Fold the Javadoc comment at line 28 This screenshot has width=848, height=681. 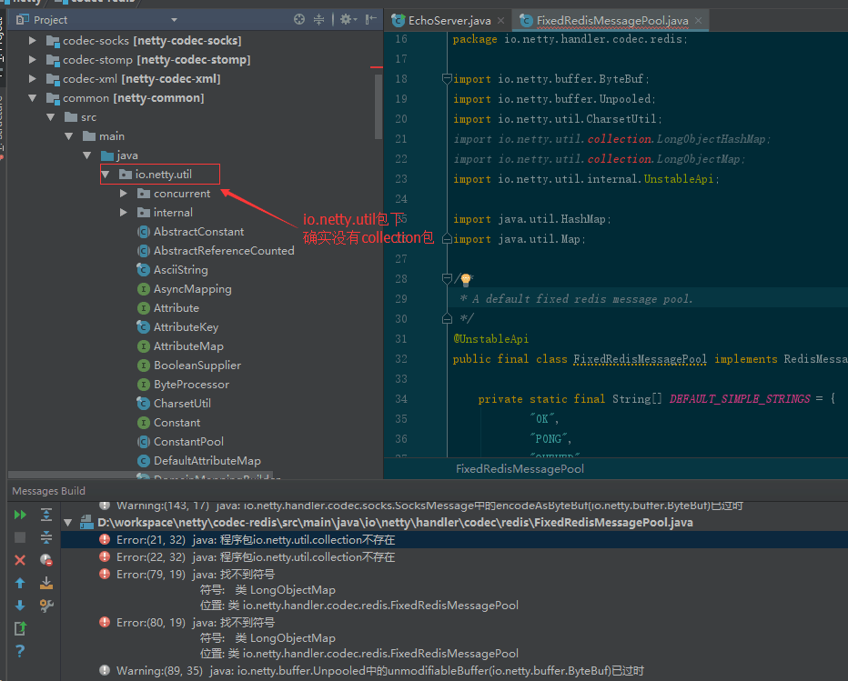click(x=447, y=279)
